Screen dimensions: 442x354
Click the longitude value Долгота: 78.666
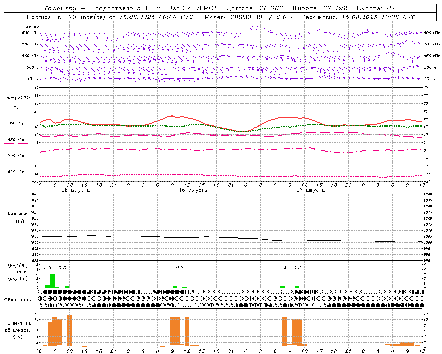[255, 8]
